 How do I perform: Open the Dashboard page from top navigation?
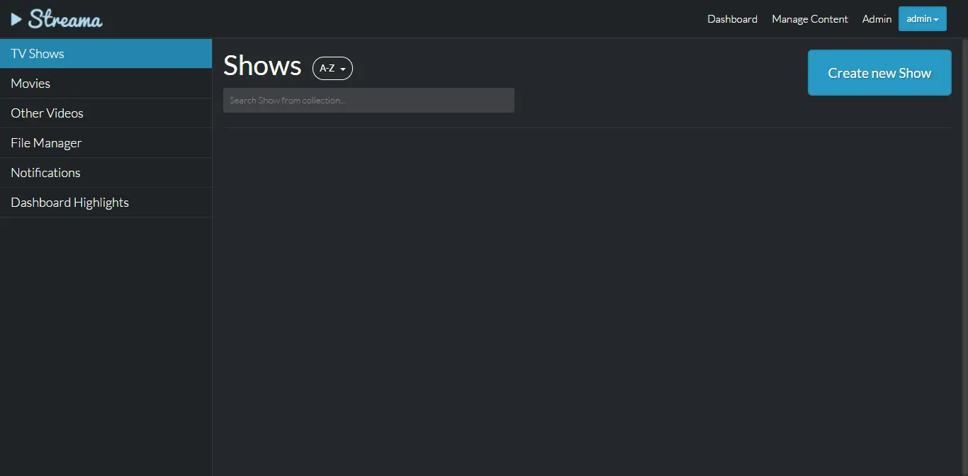732,19
